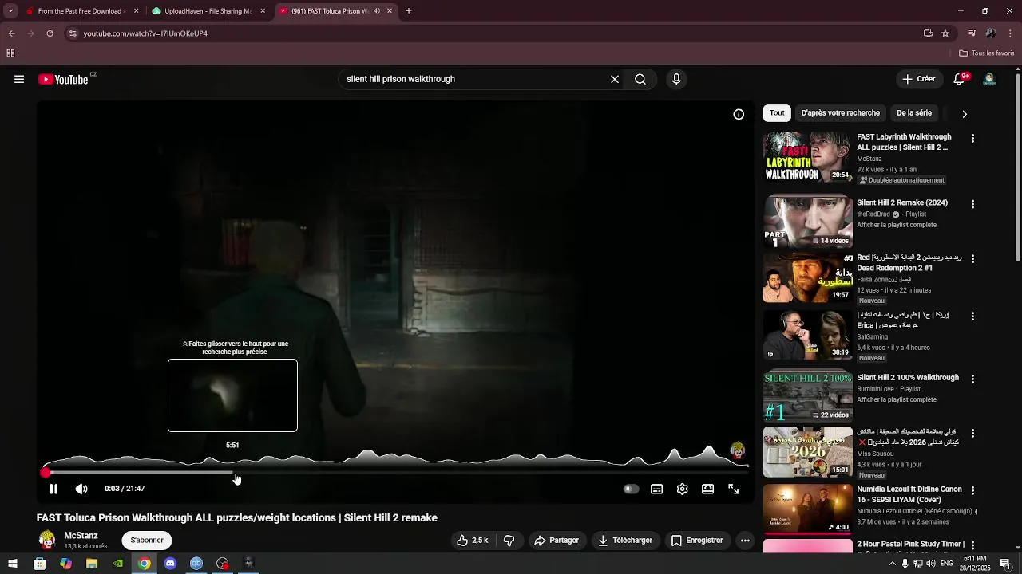This screenshot has height=574, width=1022.
Task: Toggle the autoplay switch in player
Action: pos(631,489)
